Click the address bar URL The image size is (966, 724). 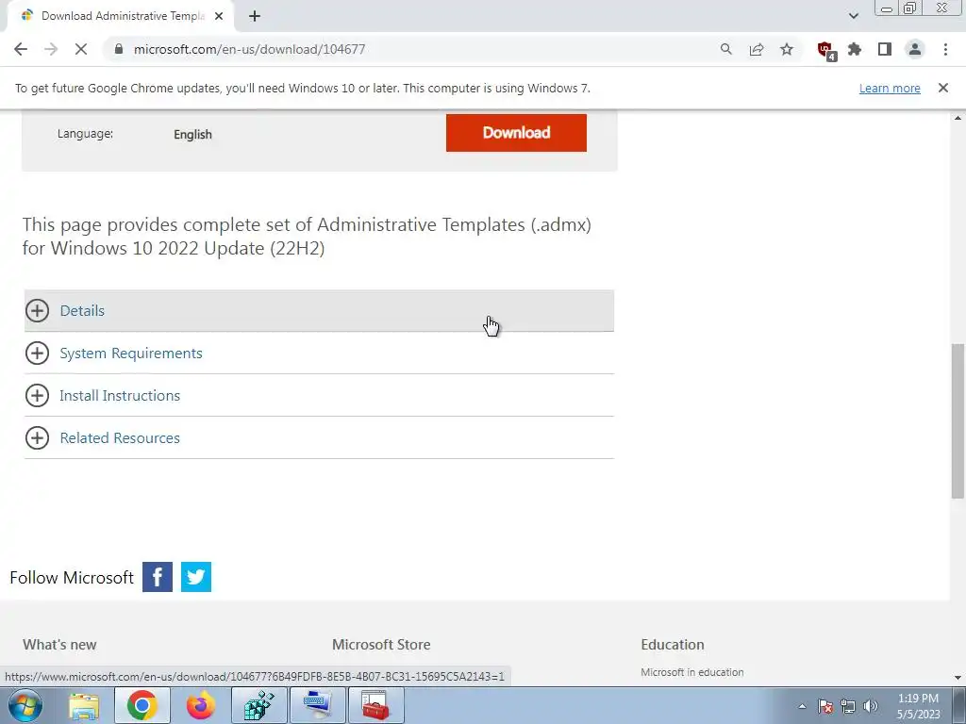(249, 49)
